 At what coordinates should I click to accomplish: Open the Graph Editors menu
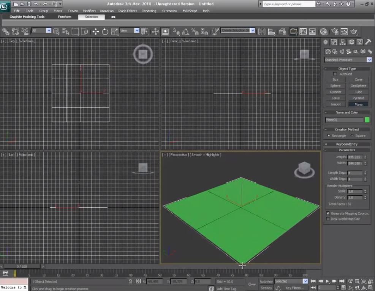[127, 11]
